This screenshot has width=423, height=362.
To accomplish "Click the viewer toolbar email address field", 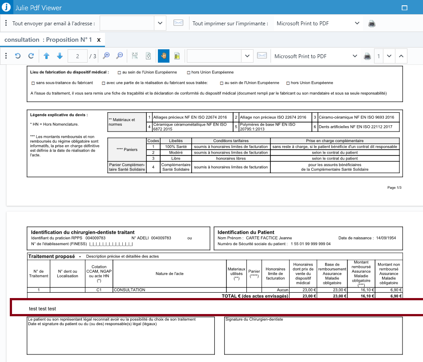I will (x=214, y=56).
